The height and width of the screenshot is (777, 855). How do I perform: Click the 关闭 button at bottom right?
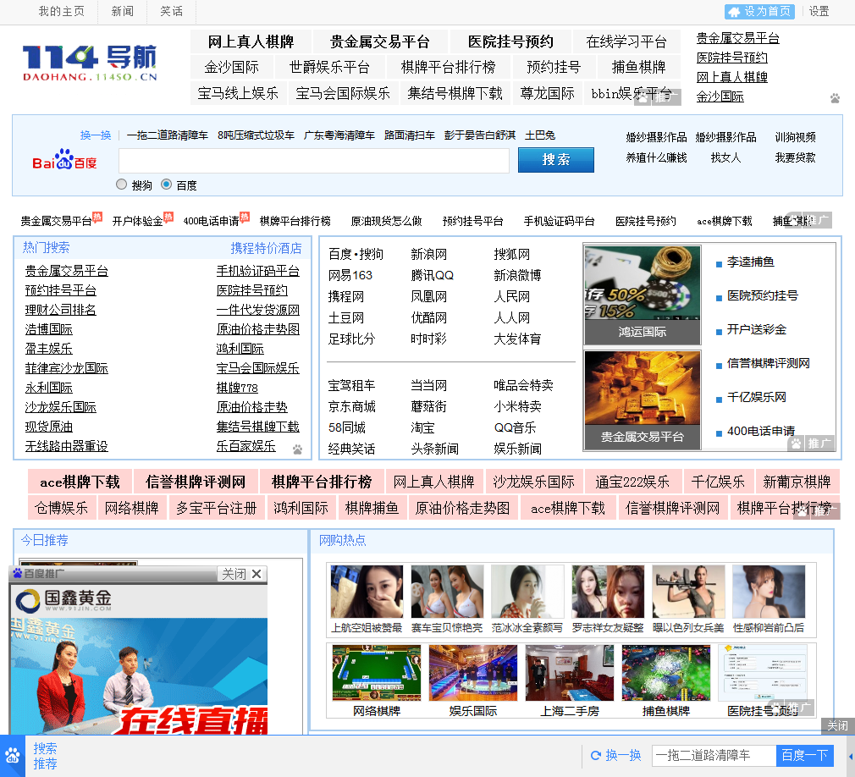click(837, 725)
